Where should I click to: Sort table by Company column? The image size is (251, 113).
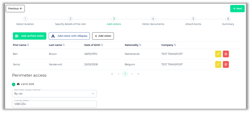click(x=175, y=45)
